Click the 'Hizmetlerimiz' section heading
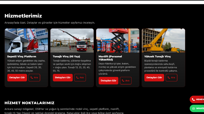The width and height of the screenshot is (204, 114). point(23,16)
